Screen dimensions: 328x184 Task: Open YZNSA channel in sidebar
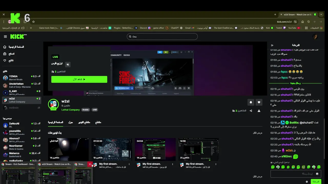[22, 78]
